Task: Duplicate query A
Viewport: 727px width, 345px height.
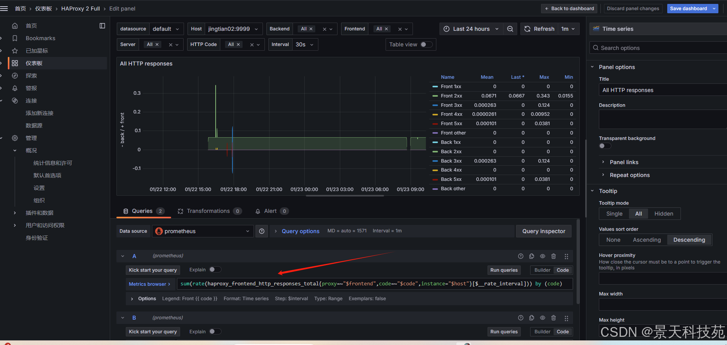Action: pos(532,256)
